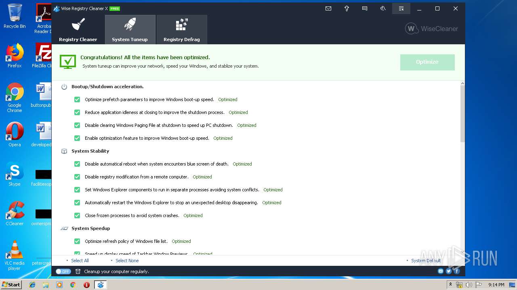
Task: Click the green checkmark monitor icon
Action: tap(68, 62)
